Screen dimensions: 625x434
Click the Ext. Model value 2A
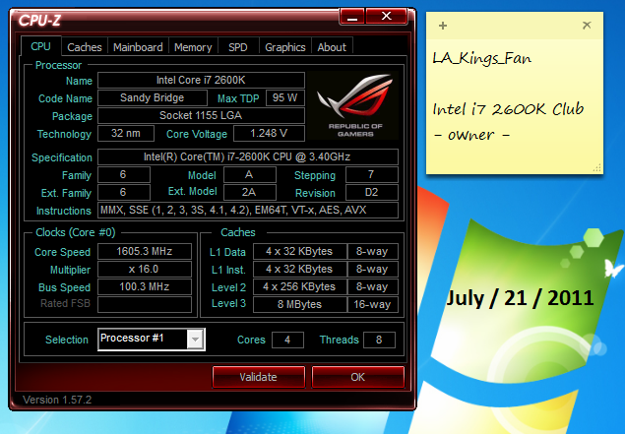coord(250,192)
